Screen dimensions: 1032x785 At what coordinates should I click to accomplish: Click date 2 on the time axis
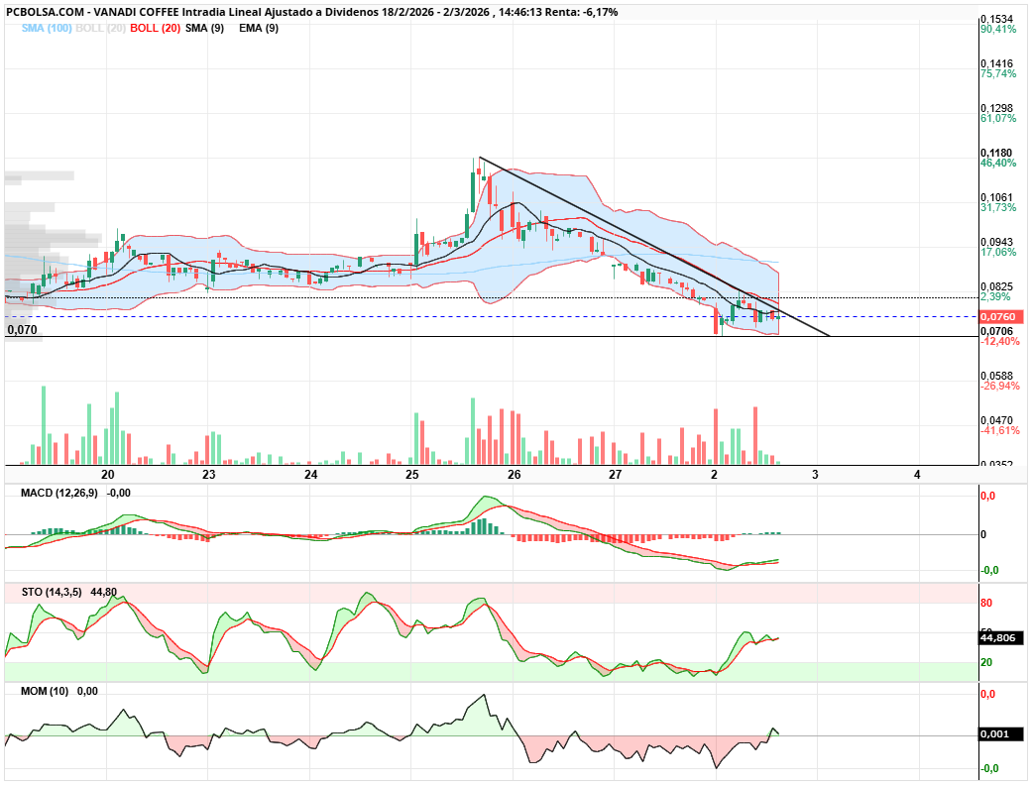(x=714, y=476)
